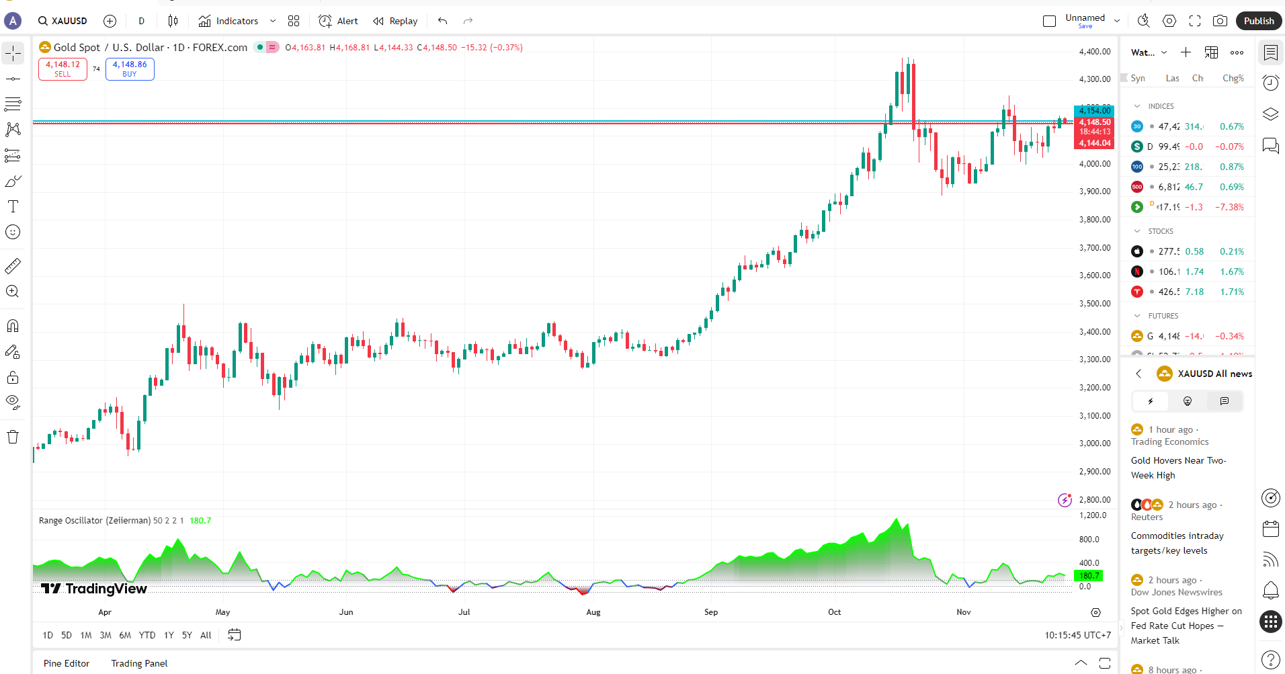The height and width of the screenshot is (674, 1285).
Task: Toggle the Unnamed layout checkbox square
Action: pyautogui.click(x=1049, y=21)
